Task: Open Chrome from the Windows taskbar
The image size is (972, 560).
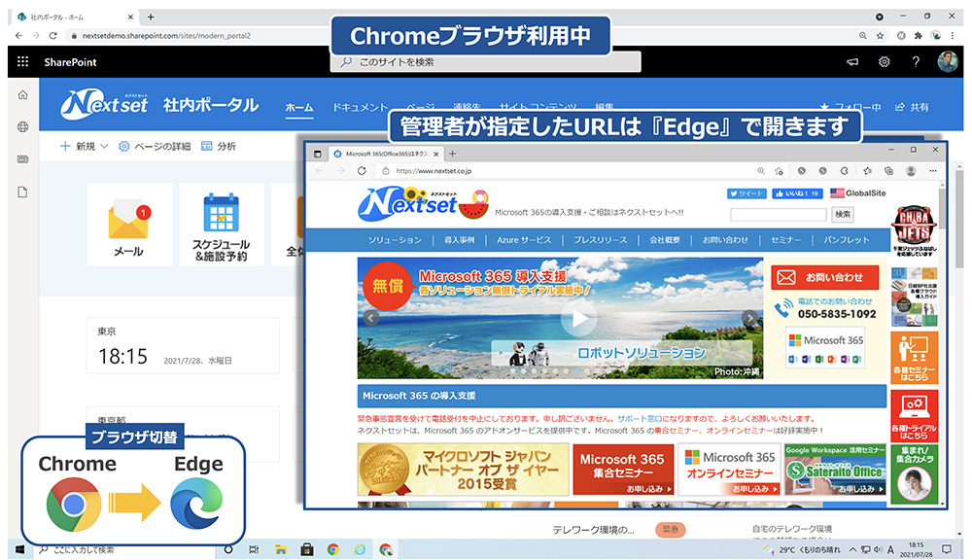Action: coord(333,549)
